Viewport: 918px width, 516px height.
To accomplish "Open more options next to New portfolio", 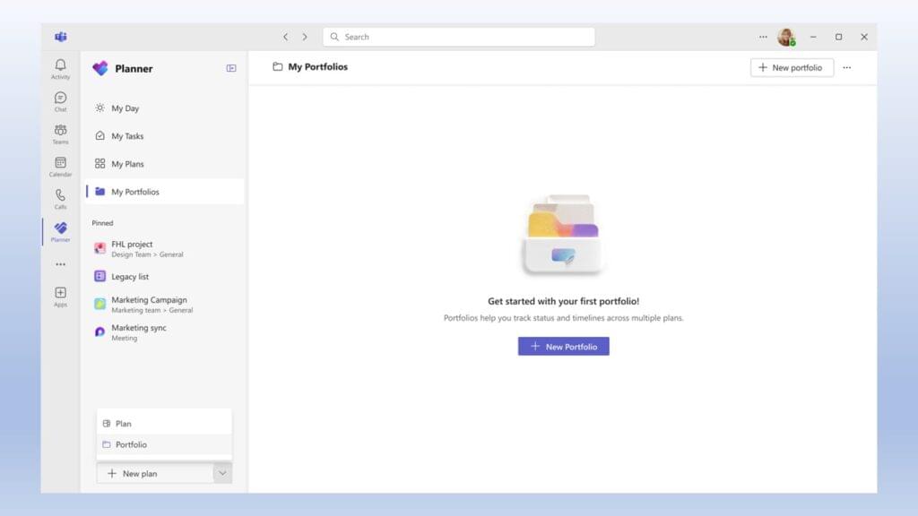I will [x=847, y=67].
